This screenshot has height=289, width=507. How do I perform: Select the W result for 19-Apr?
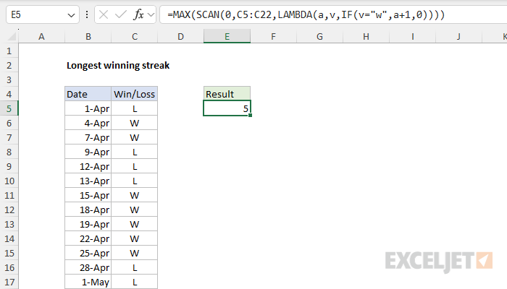coord(135,224)
